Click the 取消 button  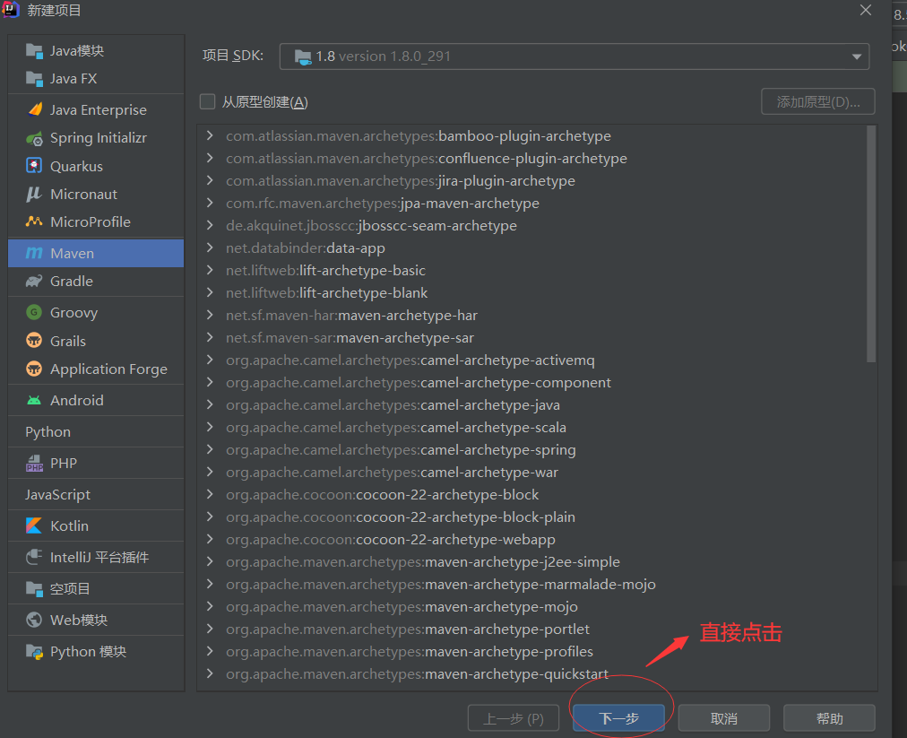(x=723, y=718)
